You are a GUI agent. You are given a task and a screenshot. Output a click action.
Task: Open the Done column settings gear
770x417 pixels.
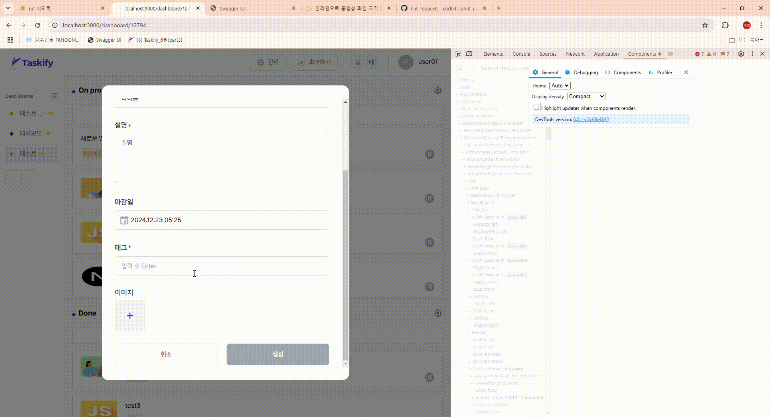coord(438,313)
